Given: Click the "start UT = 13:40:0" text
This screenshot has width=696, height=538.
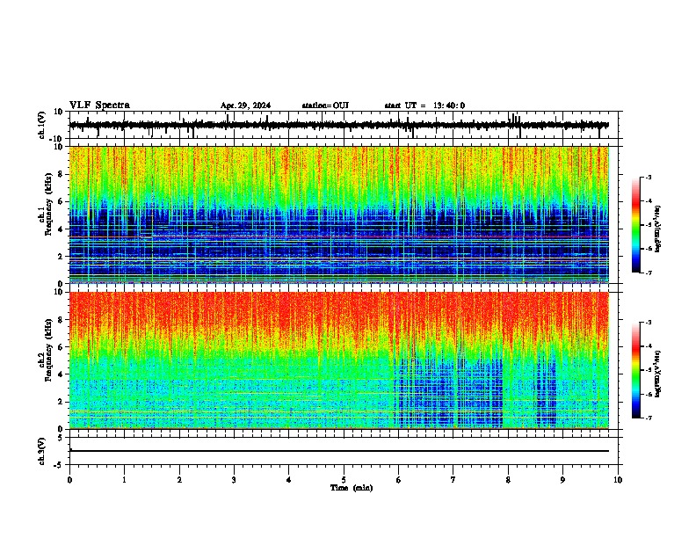Looking at the screenshot, I should pyautogui.click(x=424, y=105).
